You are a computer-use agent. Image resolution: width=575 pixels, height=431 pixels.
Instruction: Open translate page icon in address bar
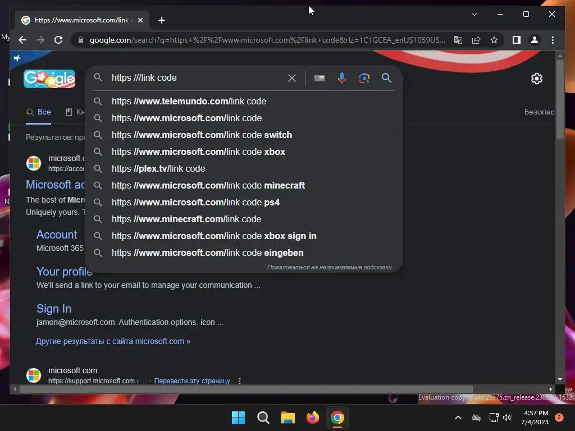(458, 40)
